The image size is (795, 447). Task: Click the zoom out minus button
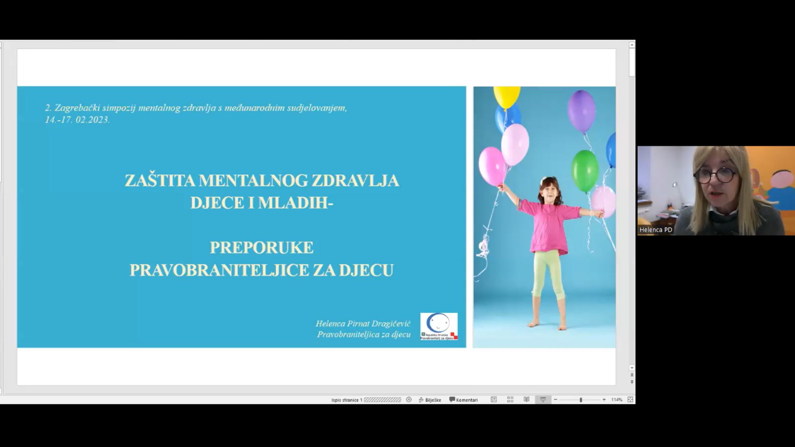556,399
